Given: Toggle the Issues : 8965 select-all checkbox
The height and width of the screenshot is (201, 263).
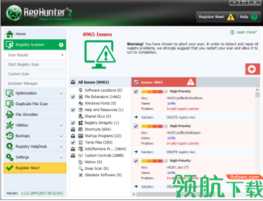Looking at the screenshot, I should click(136, 82).
